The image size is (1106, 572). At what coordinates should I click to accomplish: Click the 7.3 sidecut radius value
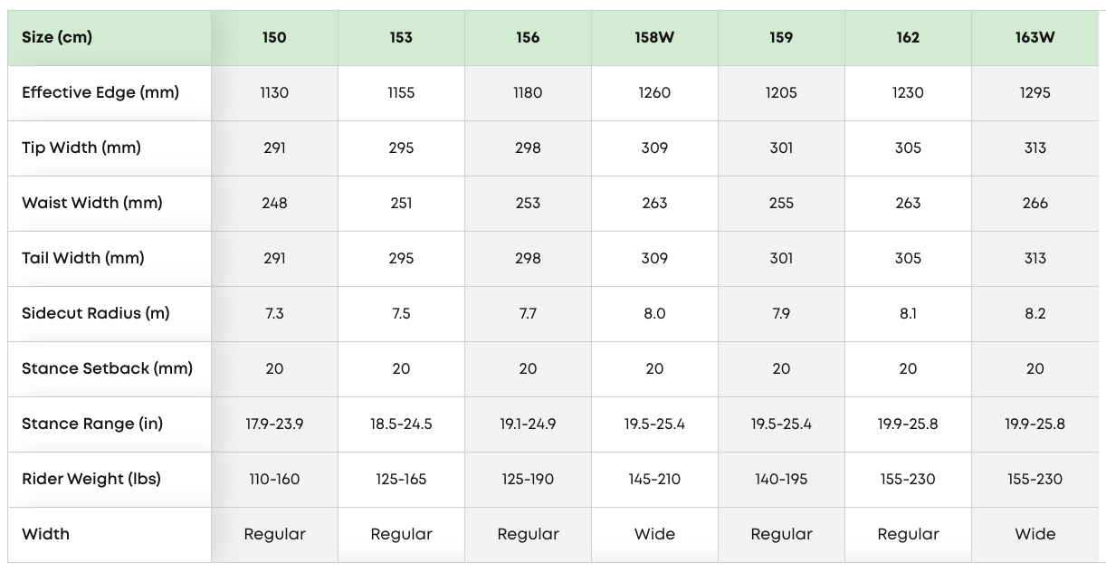click(274, 313)
